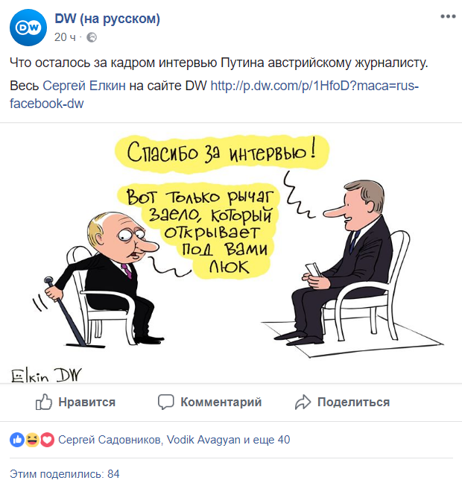Viewport: 462px width, 486px height.
Task: Click the public globe privacy icon
Action: 92,37
